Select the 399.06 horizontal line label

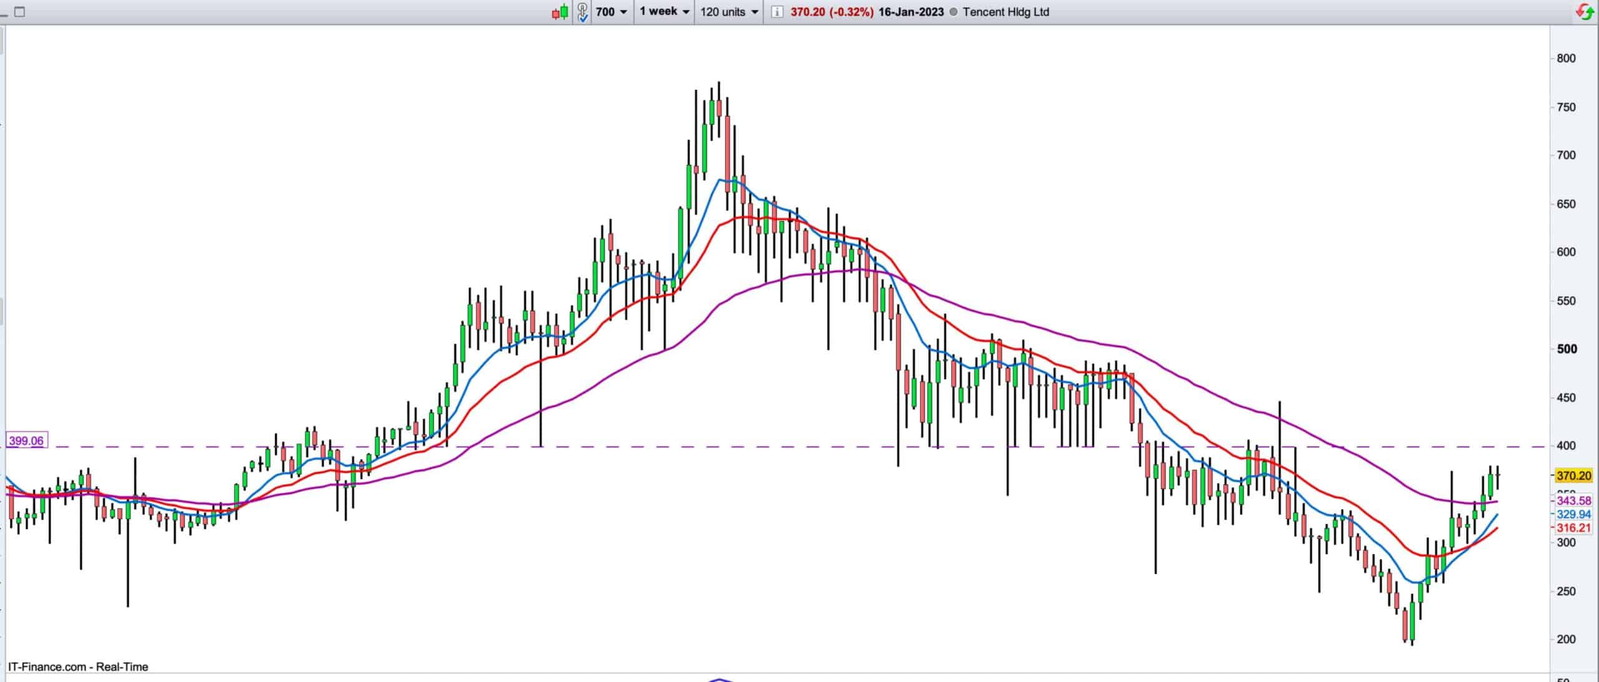pyautogui.click(x=26, y=441)
